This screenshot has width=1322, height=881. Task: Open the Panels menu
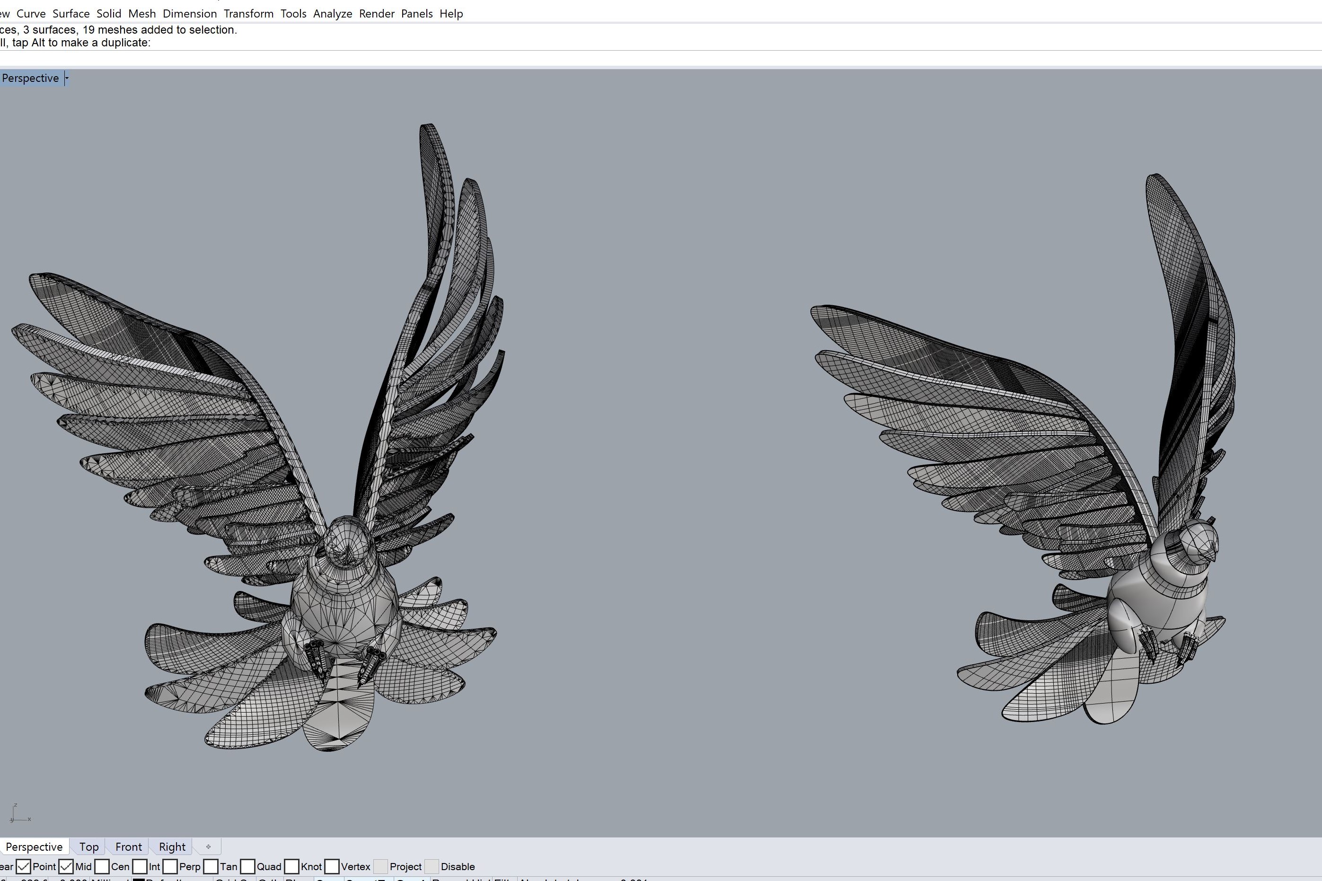point(416,13)
